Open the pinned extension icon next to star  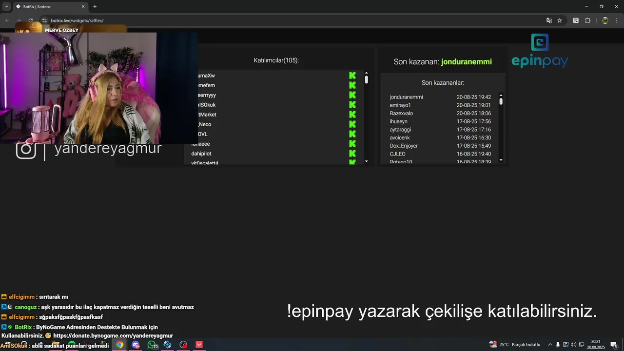coord(576,20)
